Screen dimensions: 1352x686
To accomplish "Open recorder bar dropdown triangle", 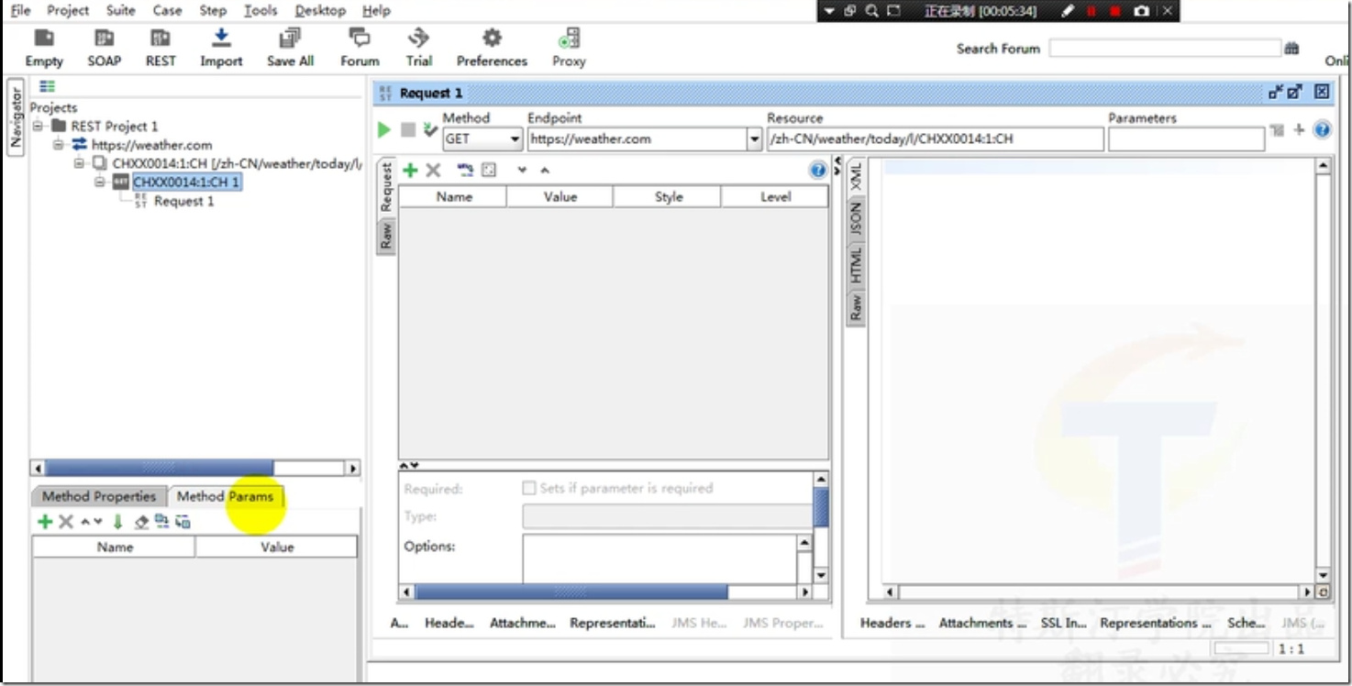I will point(829,11).
